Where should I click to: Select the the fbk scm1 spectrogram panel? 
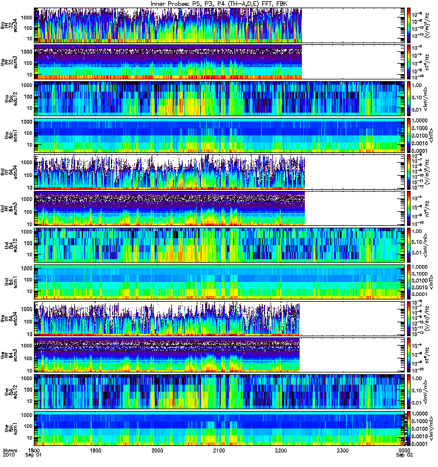pos(220,428)
